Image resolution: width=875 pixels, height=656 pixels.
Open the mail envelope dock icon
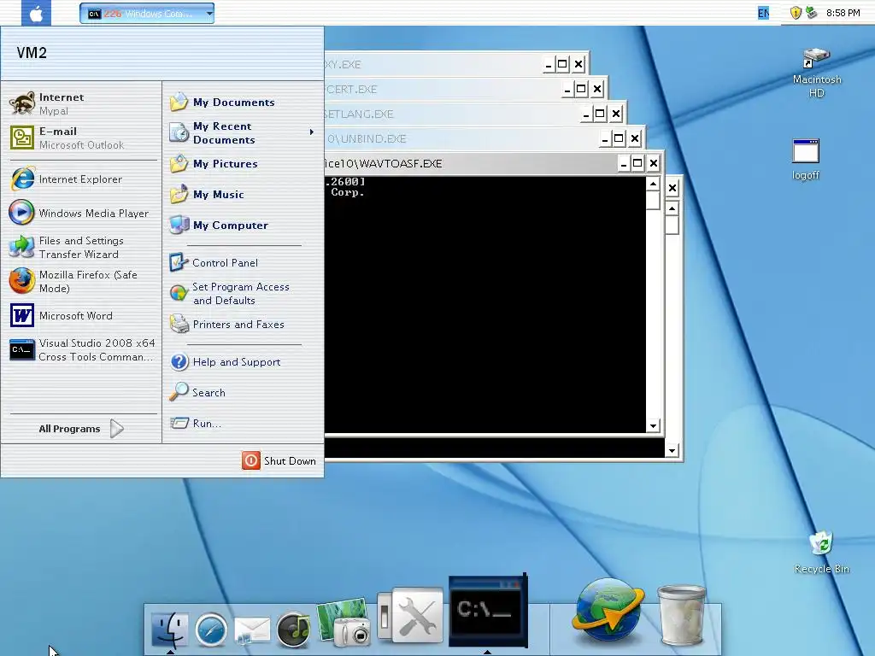(x=252, y=631)
